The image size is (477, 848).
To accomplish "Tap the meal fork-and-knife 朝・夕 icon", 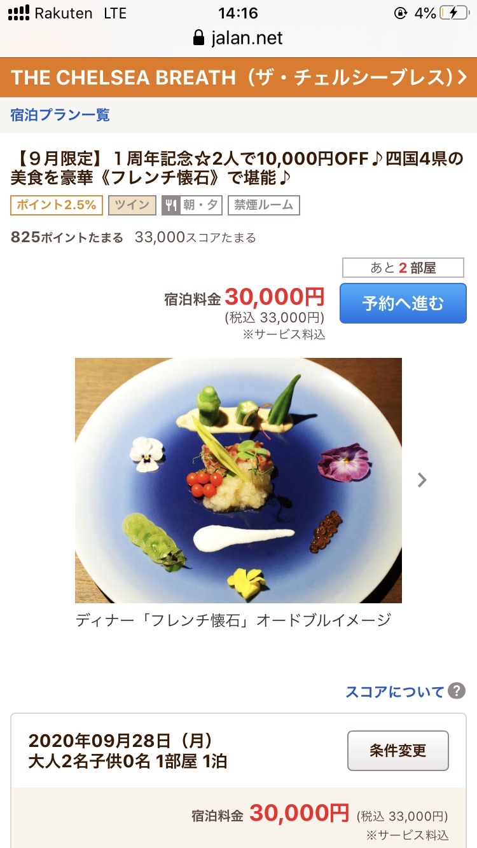I will [x=170, y=205].
